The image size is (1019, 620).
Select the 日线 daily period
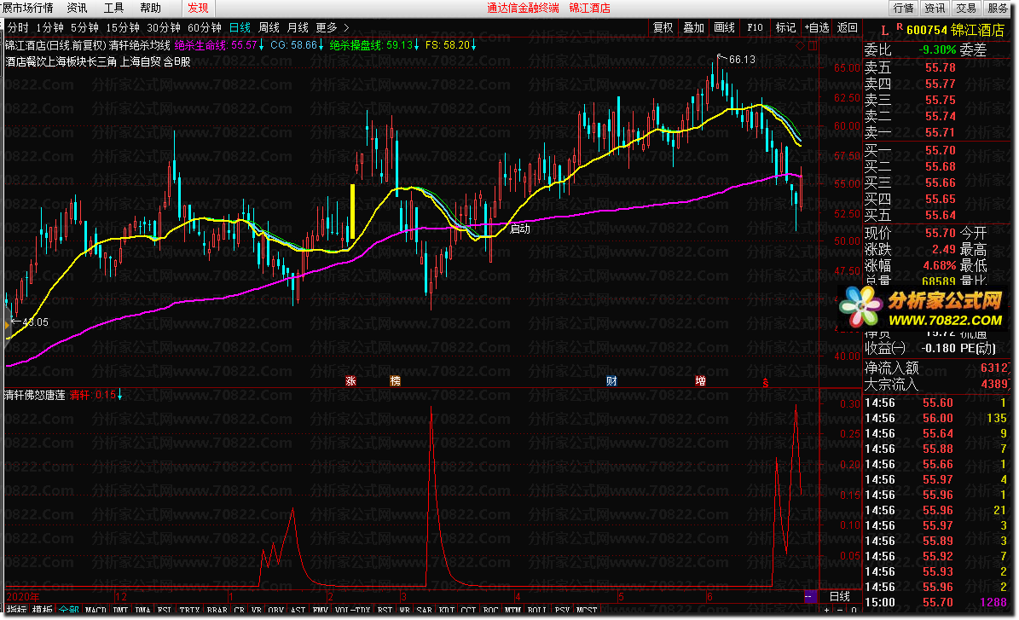[240, 27]
